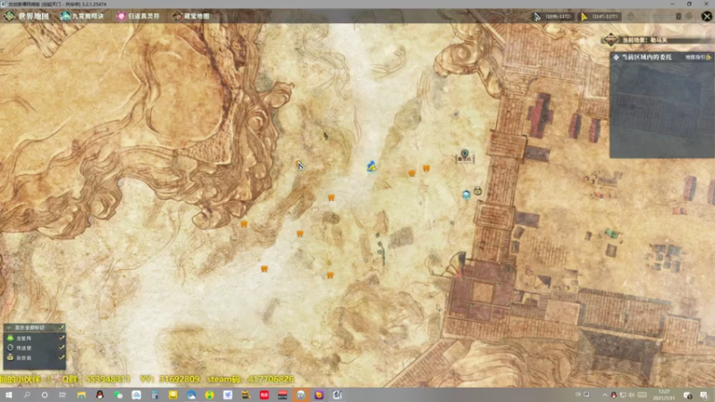Click the taskbar clock and date
The image size is (715, 402).
[x=663, y=395]
